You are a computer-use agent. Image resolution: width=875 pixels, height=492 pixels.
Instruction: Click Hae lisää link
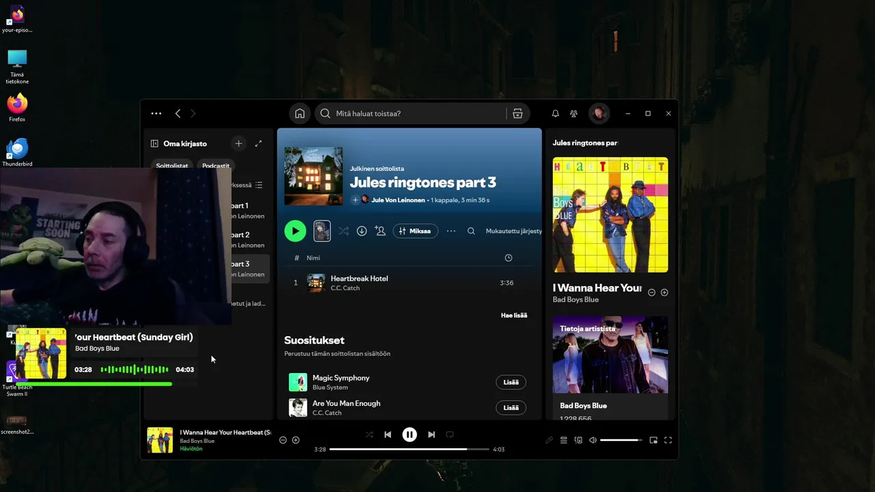click(x=514, y=315)
